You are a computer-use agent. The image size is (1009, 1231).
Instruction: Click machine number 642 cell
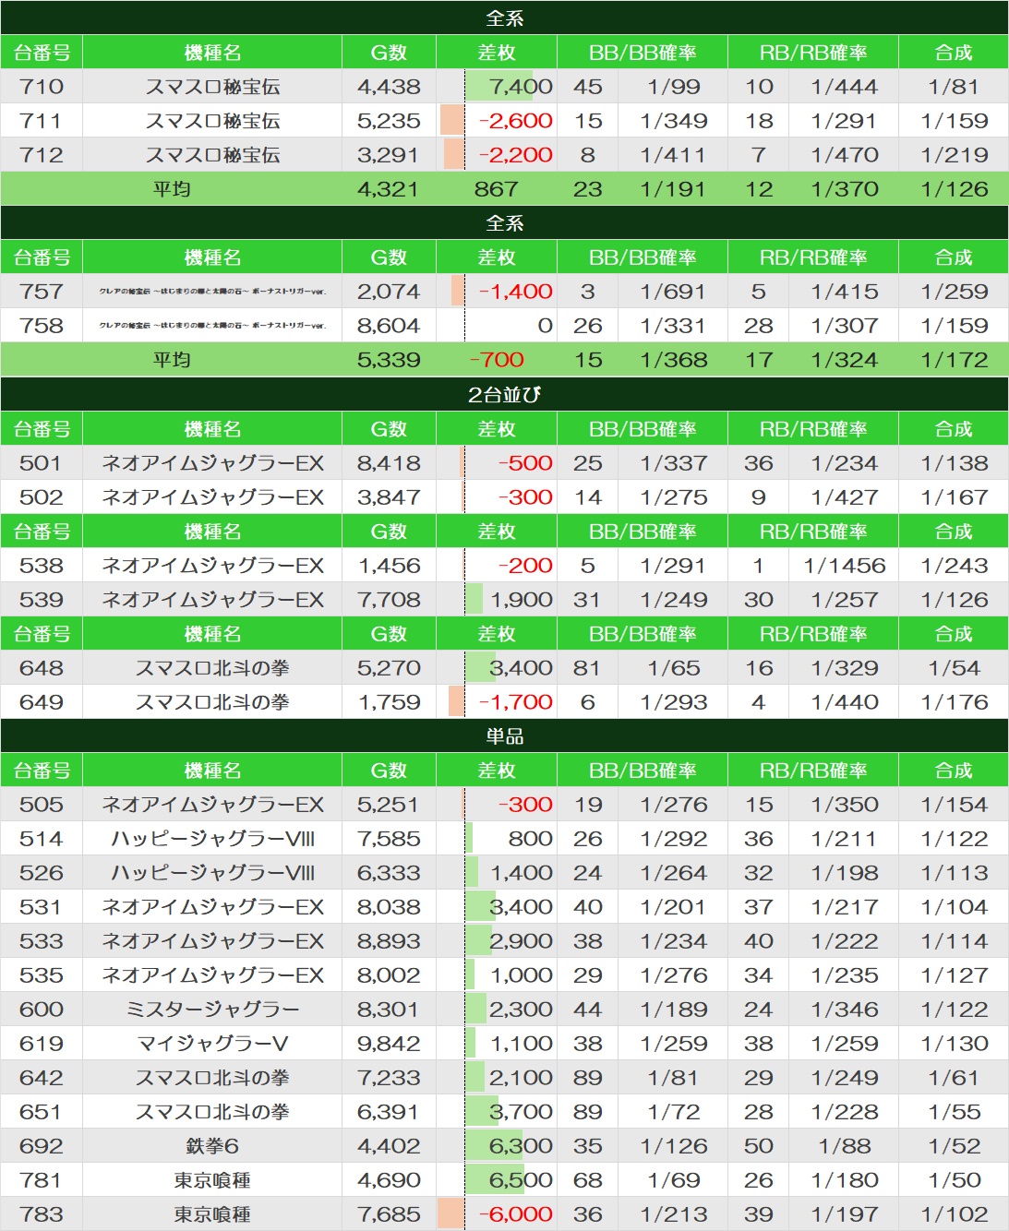[42, 1077]
